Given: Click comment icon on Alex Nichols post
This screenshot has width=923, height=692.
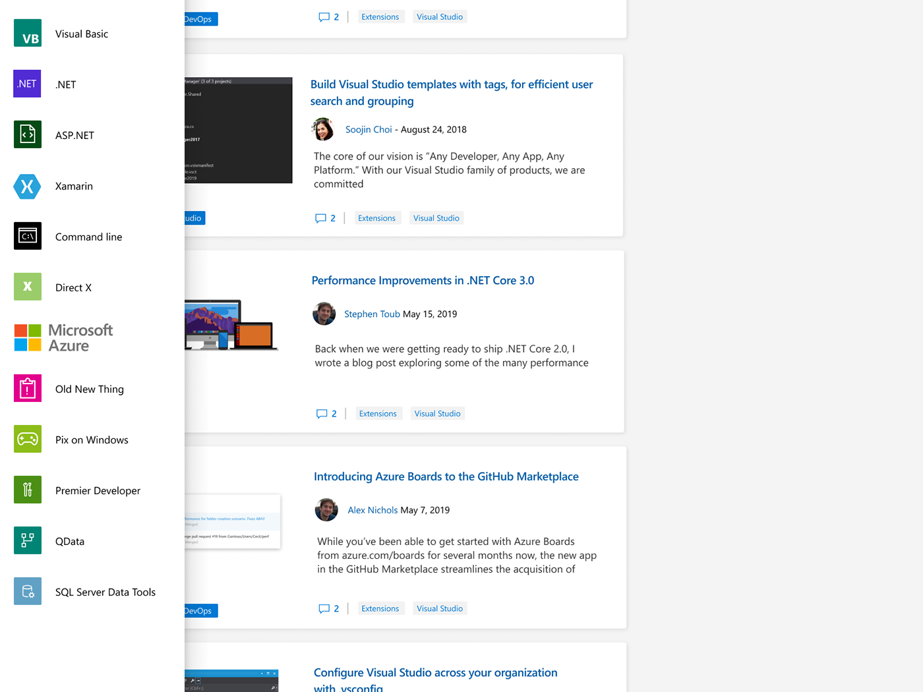Looking at the screenshot, I should [324, 608].
